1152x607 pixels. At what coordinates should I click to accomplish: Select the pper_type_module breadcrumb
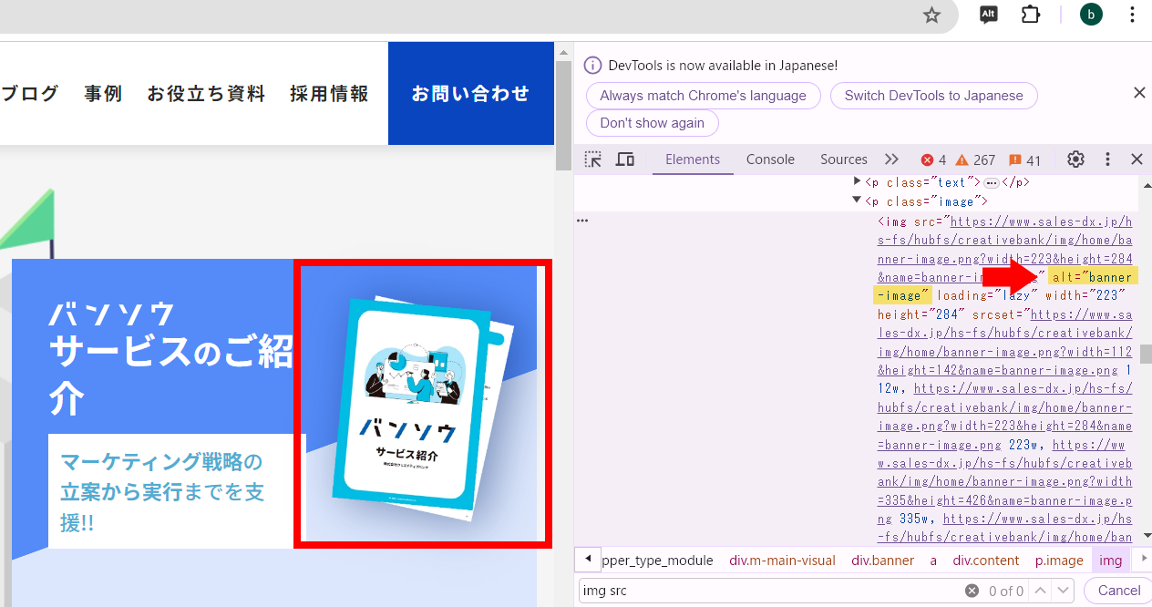pyautogui.click(x=658, y=561)
